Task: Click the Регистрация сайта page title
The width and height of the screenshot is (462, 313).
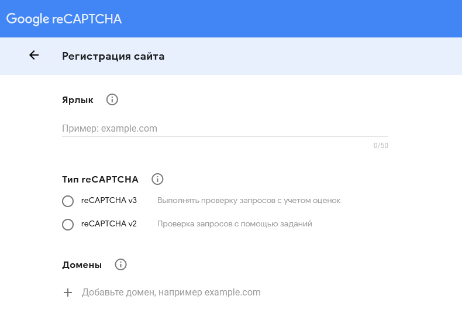Action: pos(113,56)
